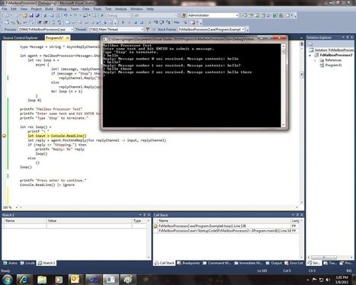Click Solution Explorer horizontal scrollbar thumb
The width and height of the screenshot is (356, 285).
324,258
